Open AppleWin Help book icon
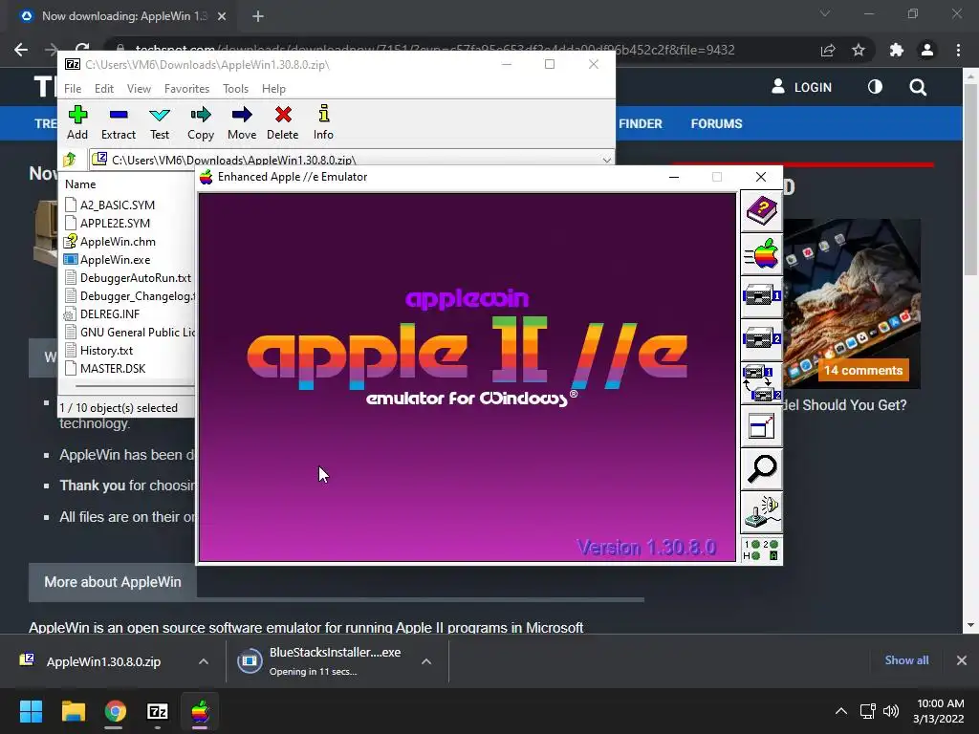The image size is (979, 734). (x=761, y=211)
